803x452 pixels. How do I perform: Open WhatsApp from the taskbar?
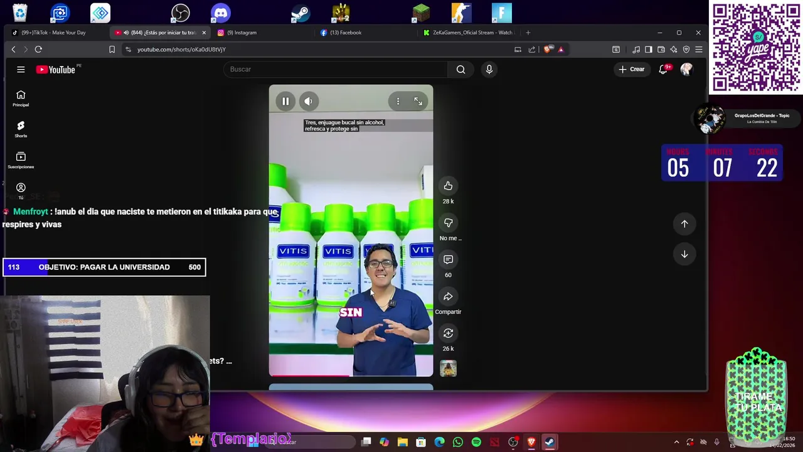[x=458, y=442]
